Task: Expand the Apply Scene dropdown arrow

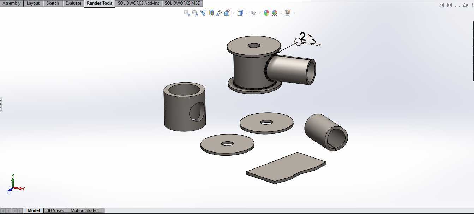Action: click(281, 13)
